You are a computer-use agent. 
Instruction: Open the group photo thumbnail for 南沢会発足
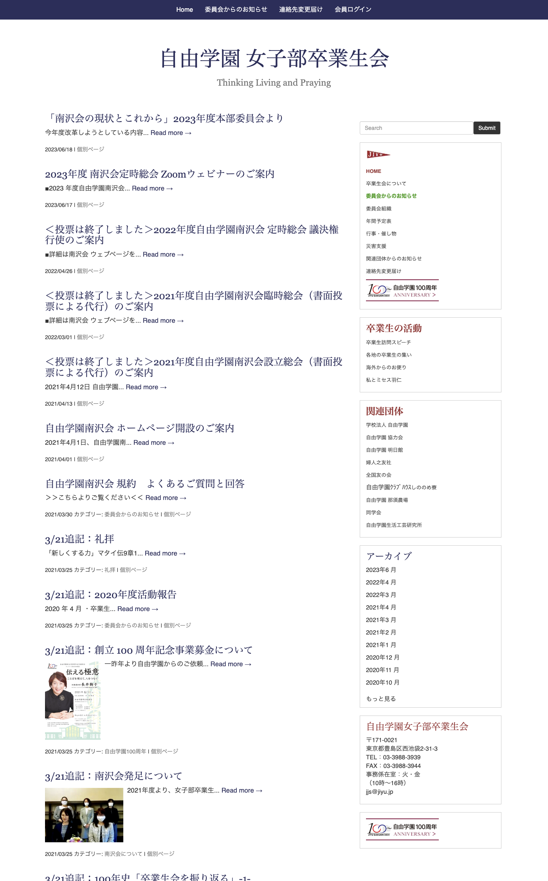tap(84, 815)
